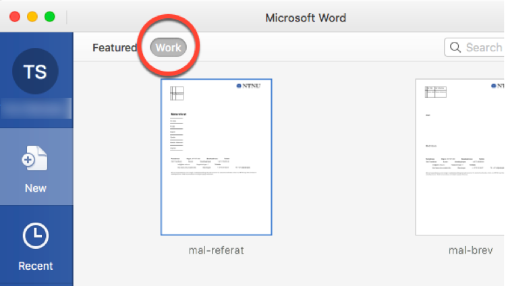This screenshot has height=286, width=506.
Task: Click the mal-referat template name
Action: click(216, 250)
